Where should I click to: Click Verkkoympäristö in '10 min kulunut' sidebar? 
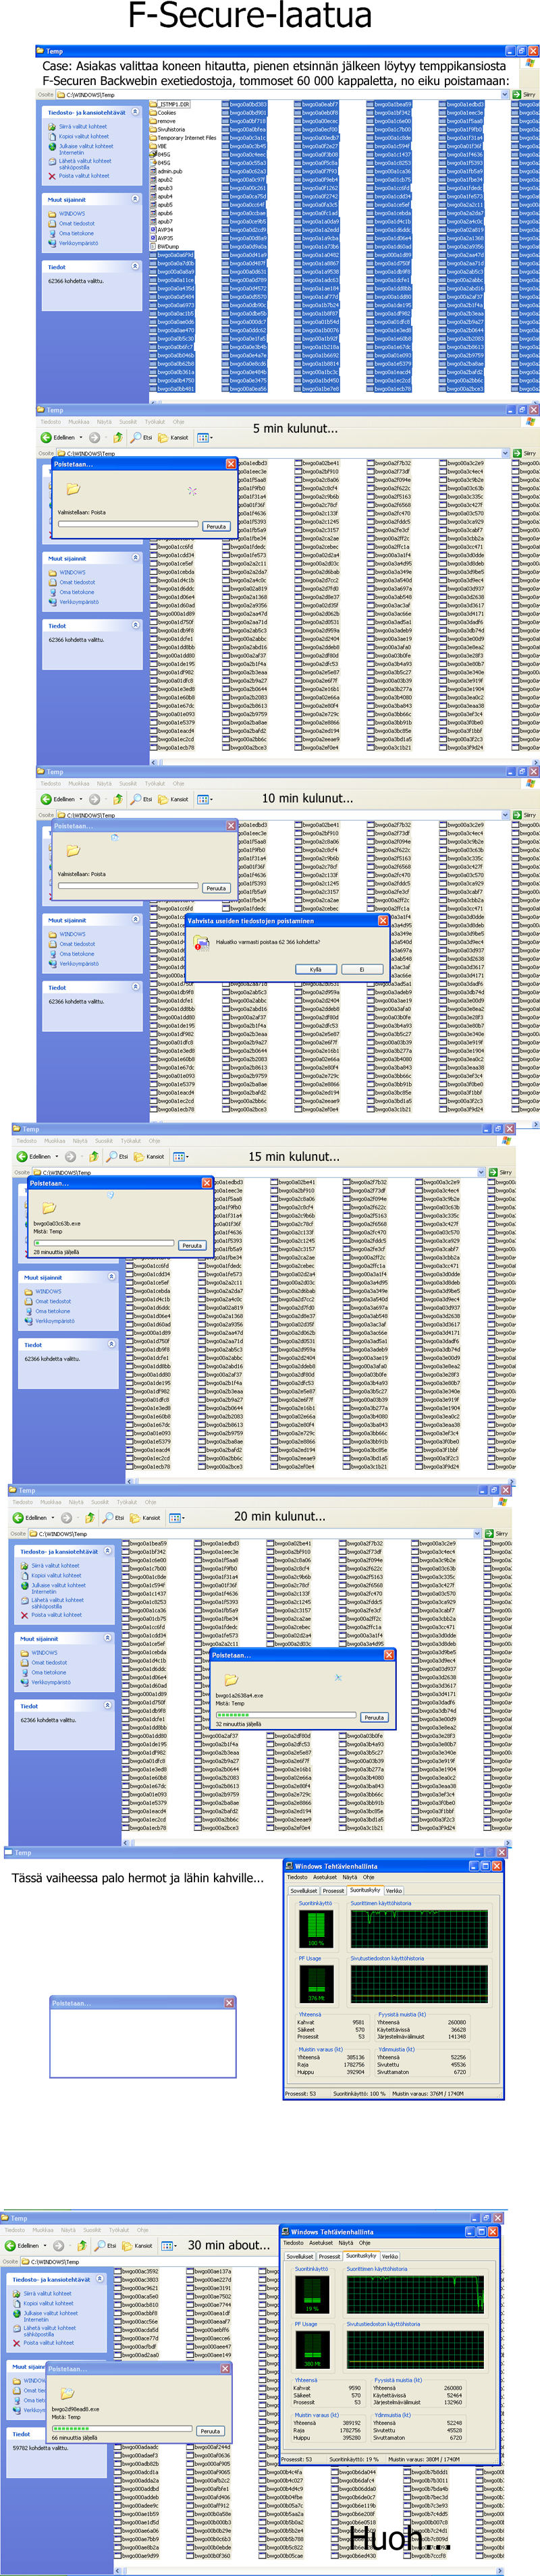(79, 964)
